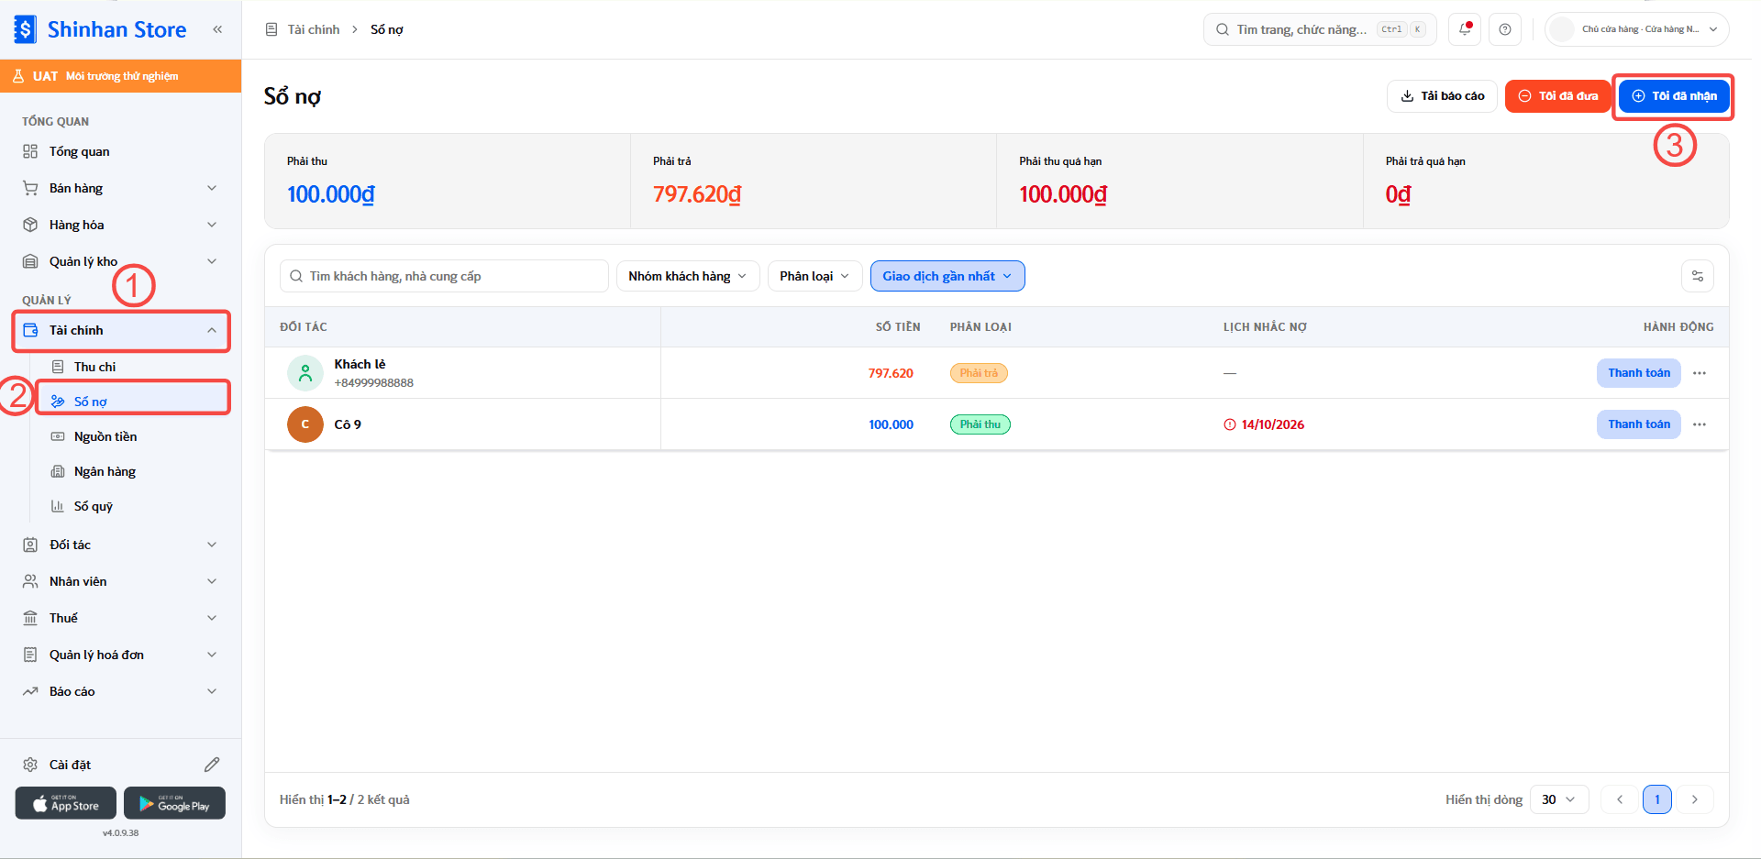Click Thanh toán for Cô 9
Viewport: 1761px width, 859px height.
[x=1638, y=424]
